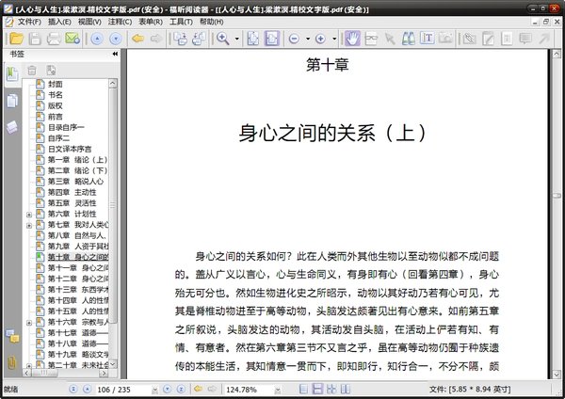Click the grey next view arrow in toolbar
565x399 pixels.
pyautogui.click(x=156, y=39)
